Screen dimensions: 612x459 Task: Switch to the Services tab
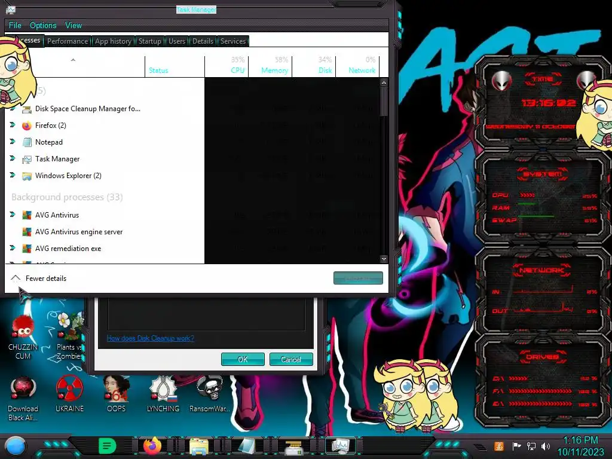pos(233,41)
